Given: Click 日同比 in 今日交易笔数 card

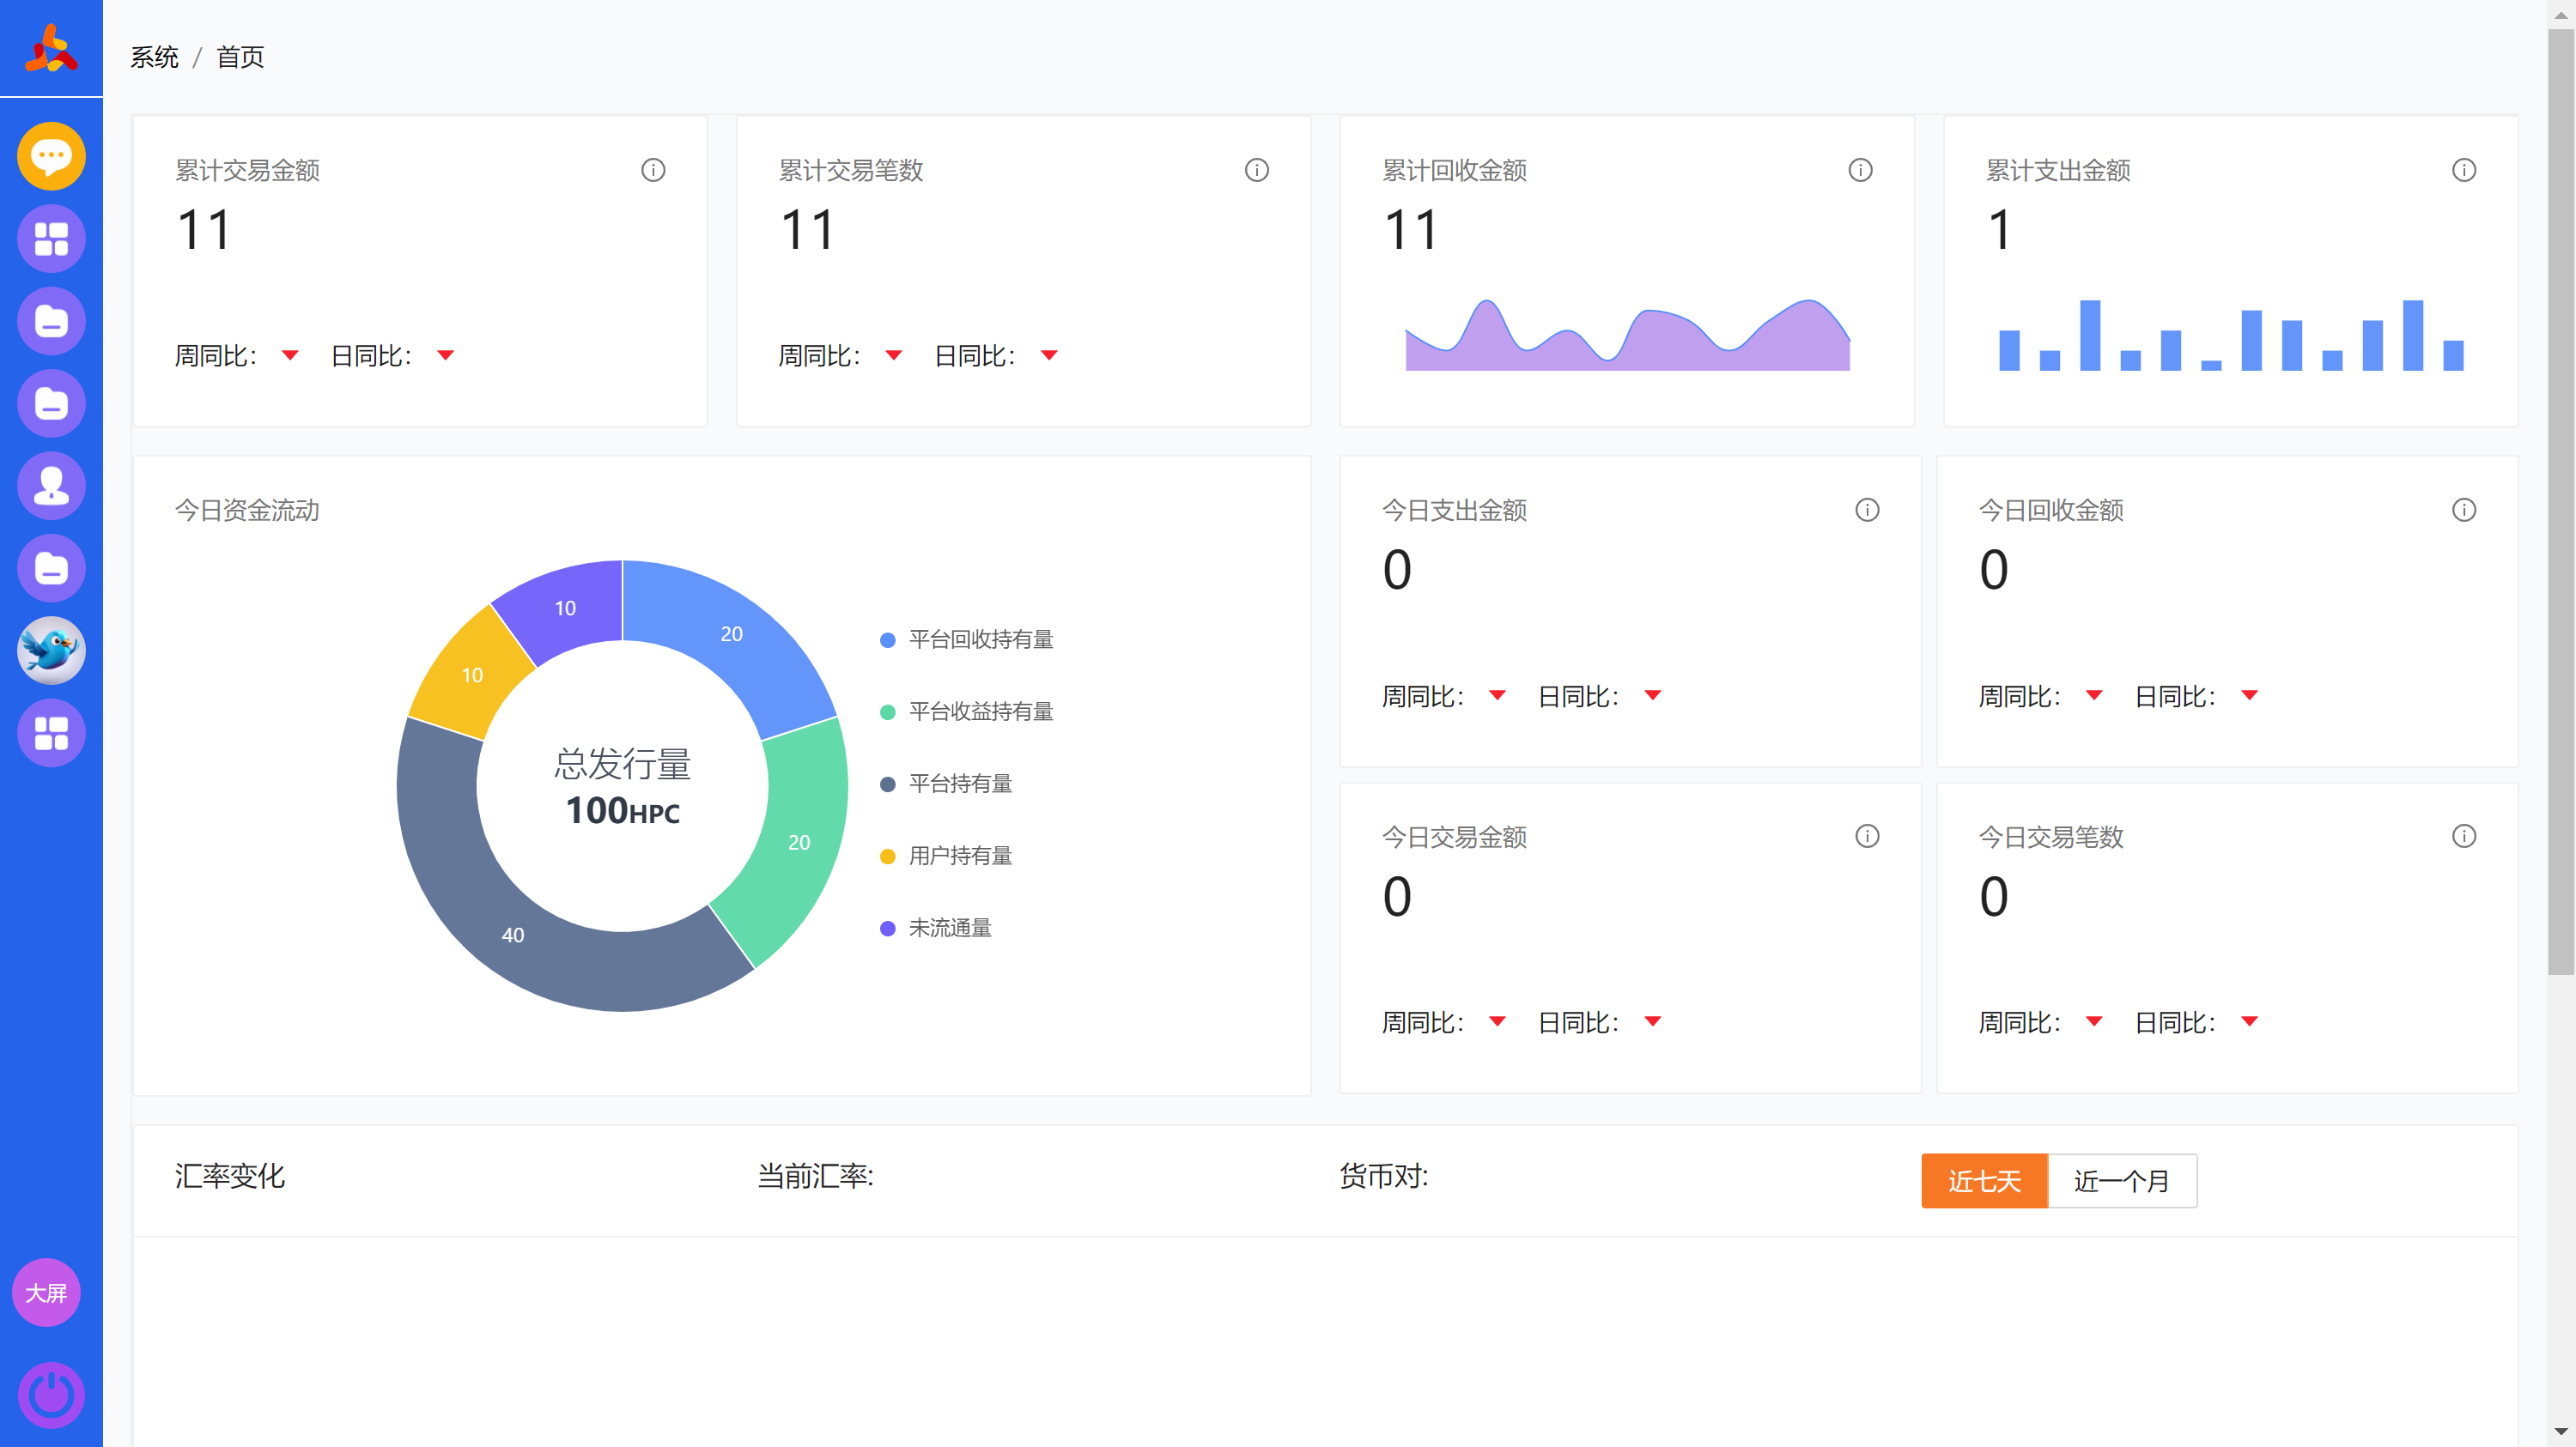Looking at the screenshot, I should [2175, 1022].
